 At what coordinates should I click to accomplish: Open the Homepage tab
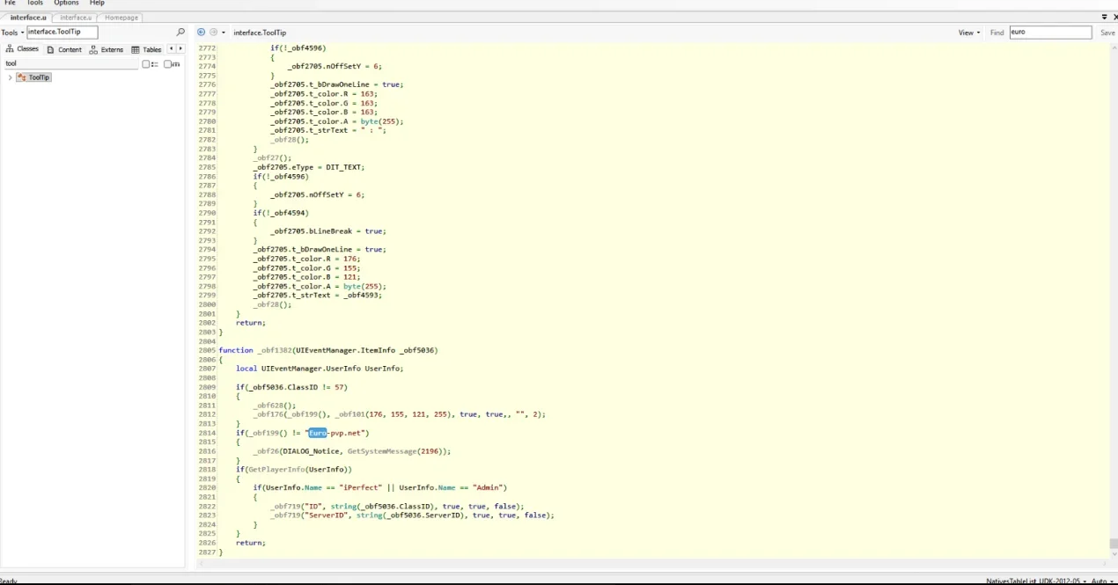click(x=121, y=18)
